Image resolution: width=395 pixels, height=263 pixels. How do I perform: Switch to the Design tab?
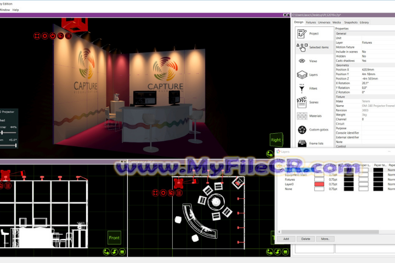click(x=299, y=22)
